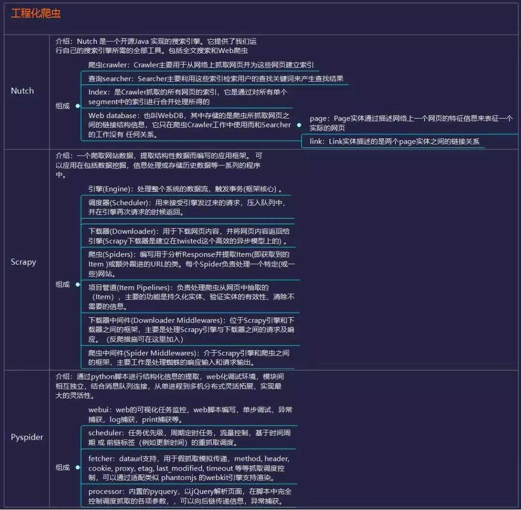Click the link: Link实体 node
Screen dimensions: 521x510
tap(395, 141)
